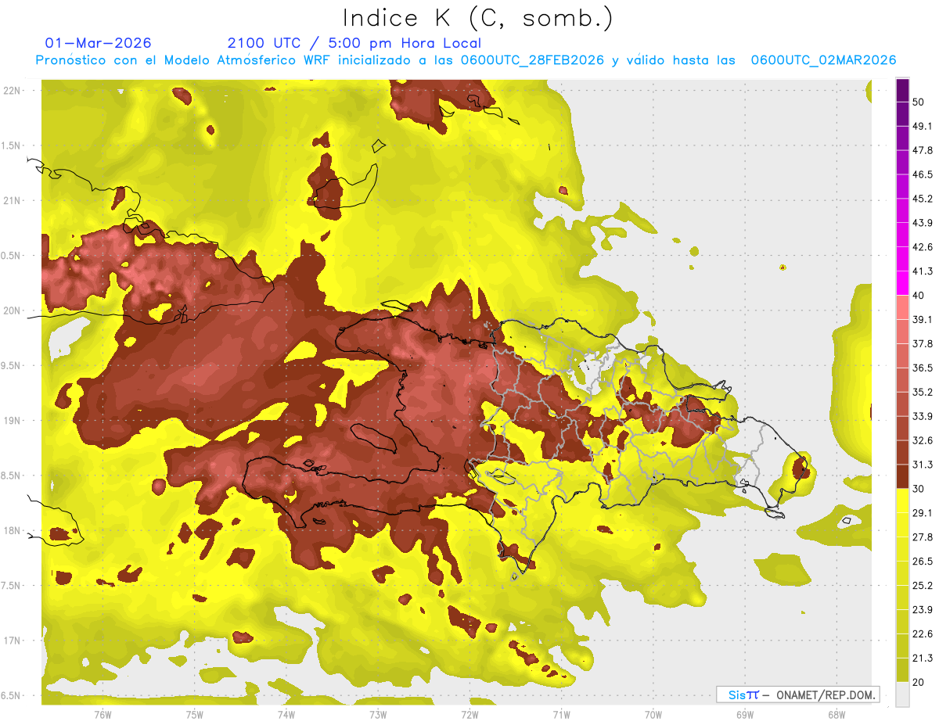The image size is (939, 725).
Task: Click the "30" color scale value
Action: [919, 489]
